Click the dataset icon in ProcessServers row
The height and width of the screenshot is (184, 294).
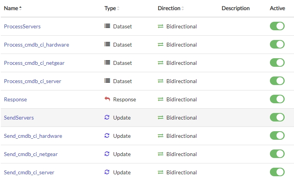pyautogui.click(x=107, y=26)
